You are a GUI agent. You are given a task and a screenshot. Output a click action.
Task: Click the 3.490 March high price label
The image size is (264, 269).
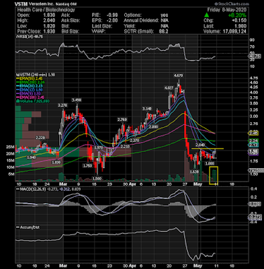[77, 100]
